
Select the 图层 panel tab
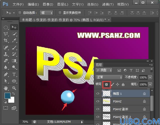click(x=99, y=65)
